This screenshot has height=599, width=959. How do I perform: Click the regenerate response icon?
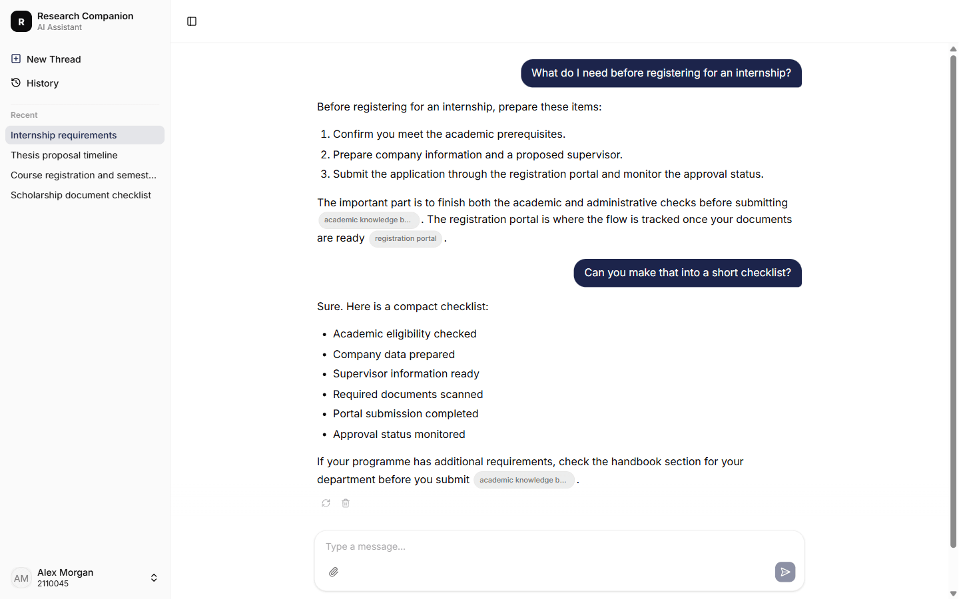coord(326,503)
